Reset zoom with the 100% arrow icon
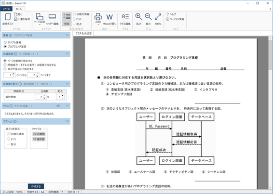This screenshot has height=194, width=273. click(x=158, y=17)
